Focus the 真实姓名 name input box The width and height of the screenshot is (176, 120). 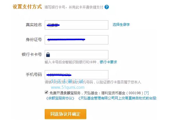pos(77,25)
